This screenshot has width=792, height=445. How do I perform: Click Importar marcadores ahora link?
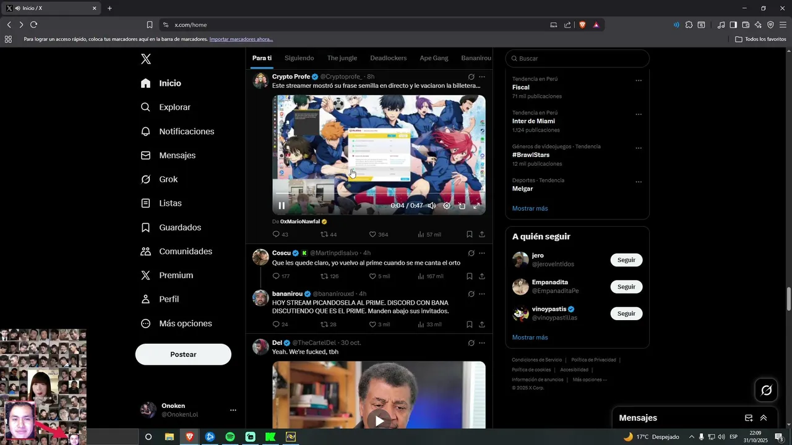(241, 39)
